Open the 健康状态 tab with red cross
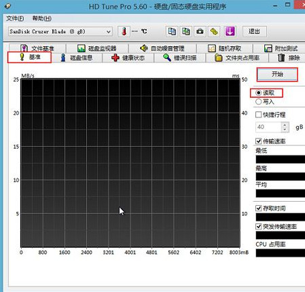This screenshot has height=292, width=305. [x=128, y=58]
